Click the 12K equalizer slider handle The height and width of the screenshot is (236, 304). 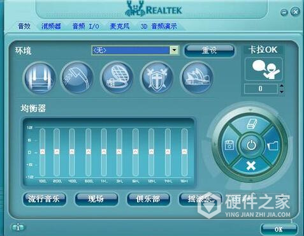pos(151,152)
